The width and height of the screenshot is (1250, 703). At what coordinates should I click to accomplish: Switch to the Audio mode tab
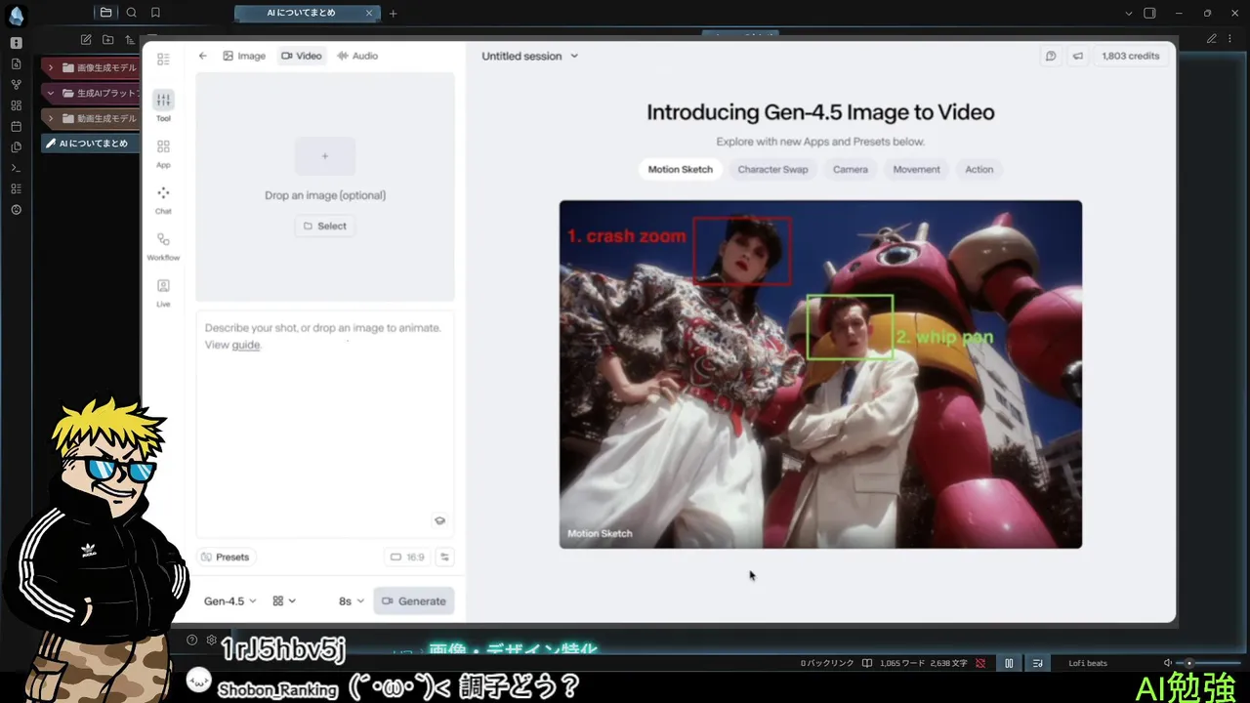(357, 56)
